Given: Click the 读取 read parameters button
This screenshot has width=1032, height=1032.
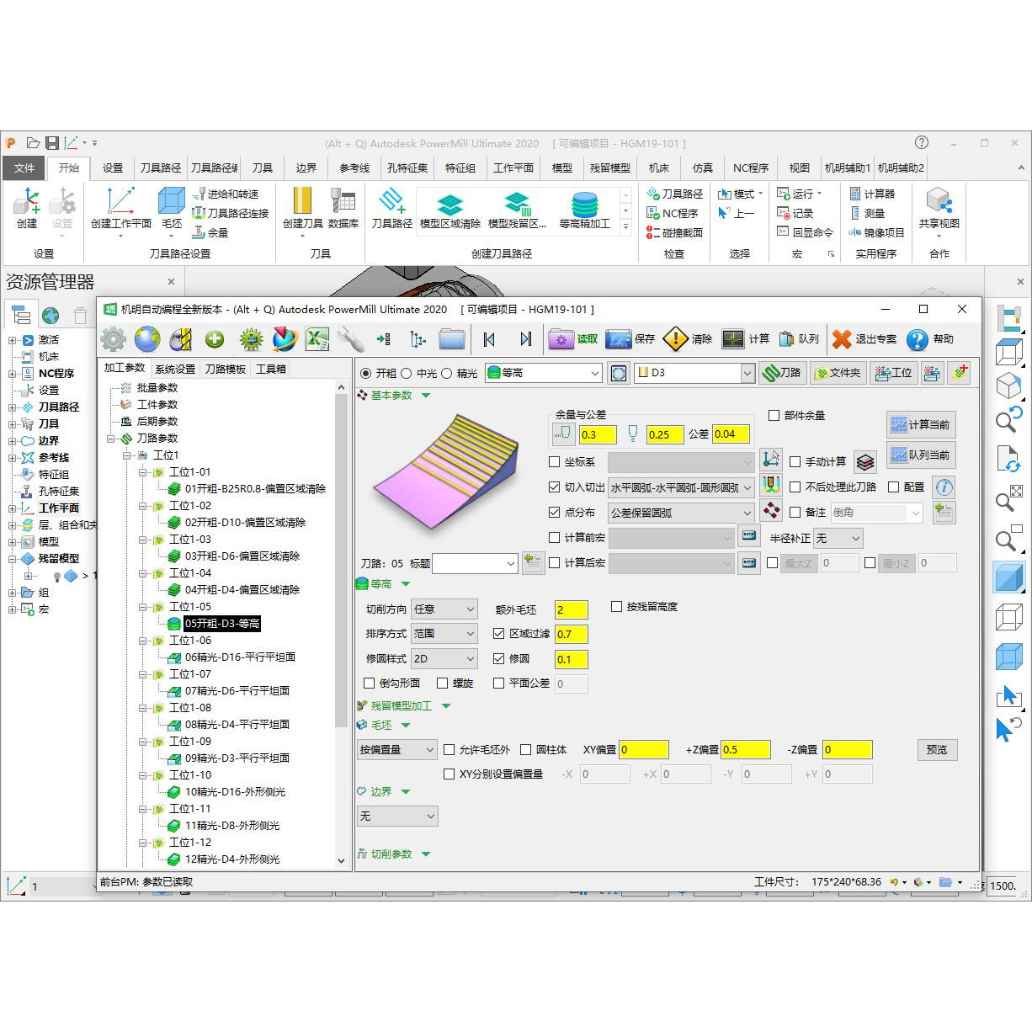Looking at the screenshot, I should [573, 339].
